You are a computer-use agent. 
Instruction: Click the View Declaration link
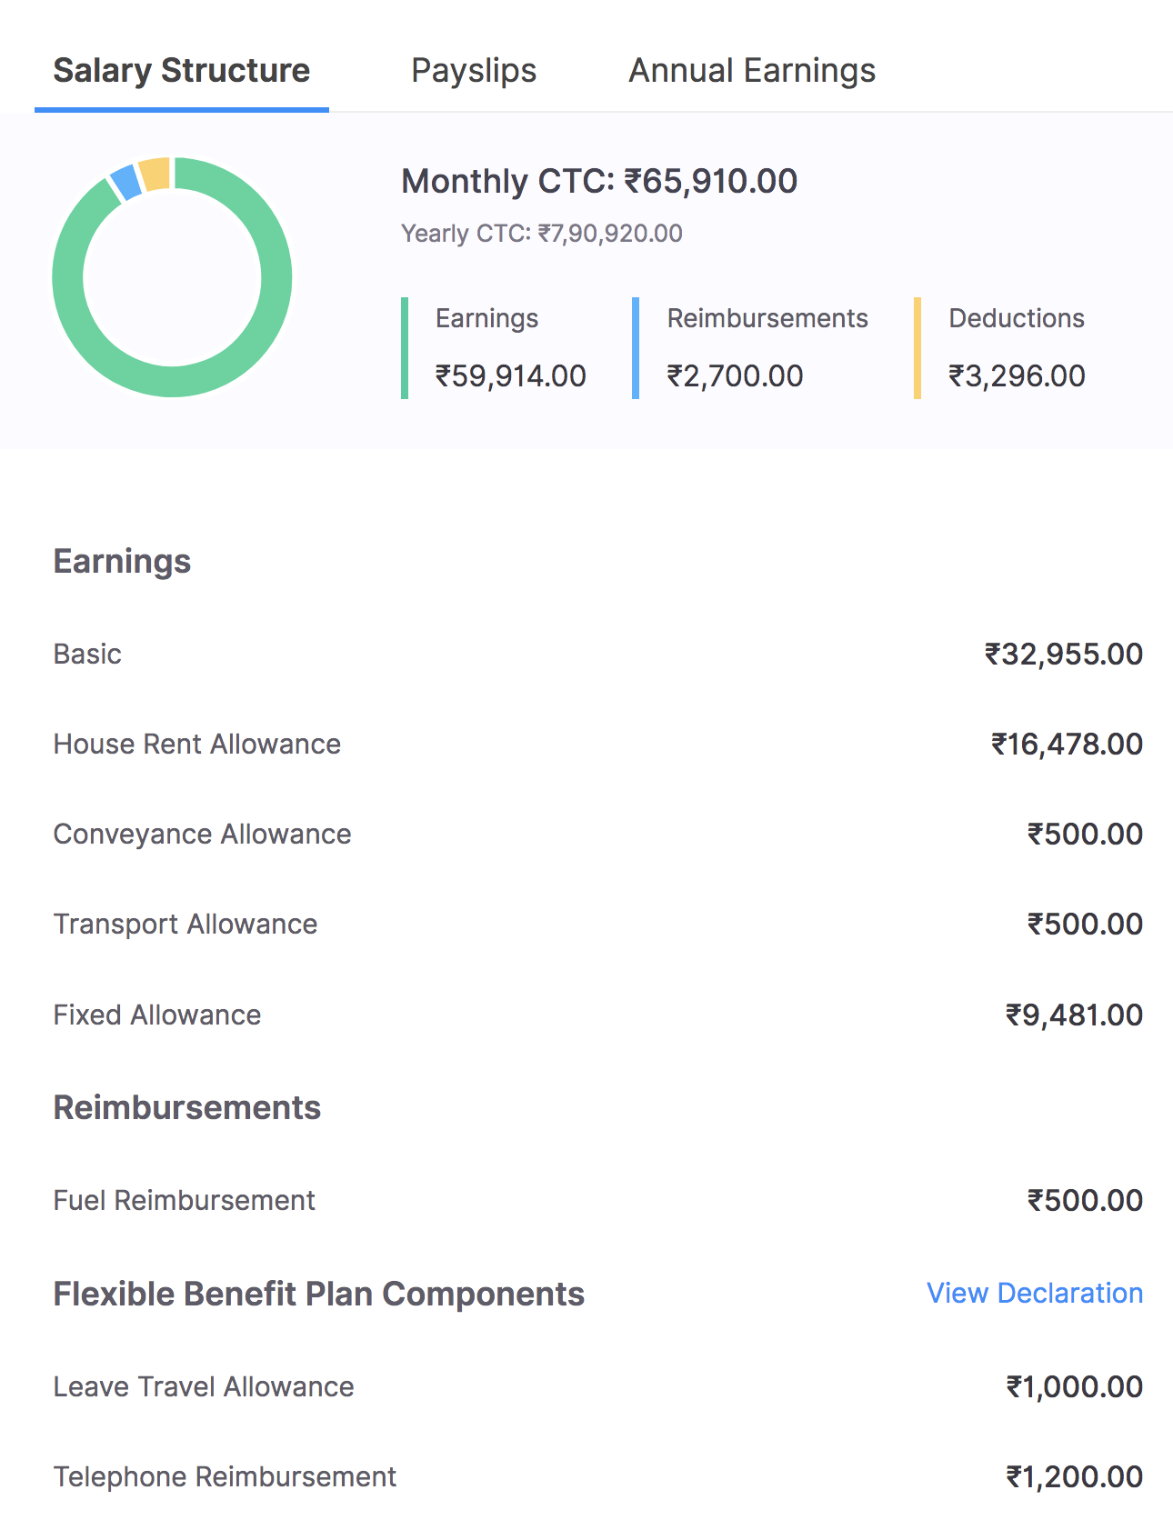[x=1034, y=1293]
